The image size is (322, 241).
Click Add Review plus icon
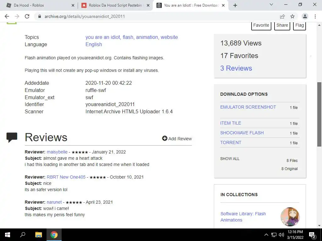tap(164, 138)
